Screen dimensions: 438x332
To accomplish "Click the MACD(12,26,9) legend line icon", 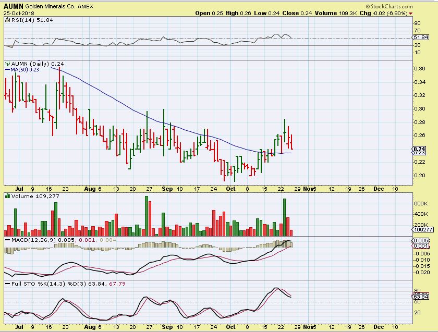I will point(8,239).
